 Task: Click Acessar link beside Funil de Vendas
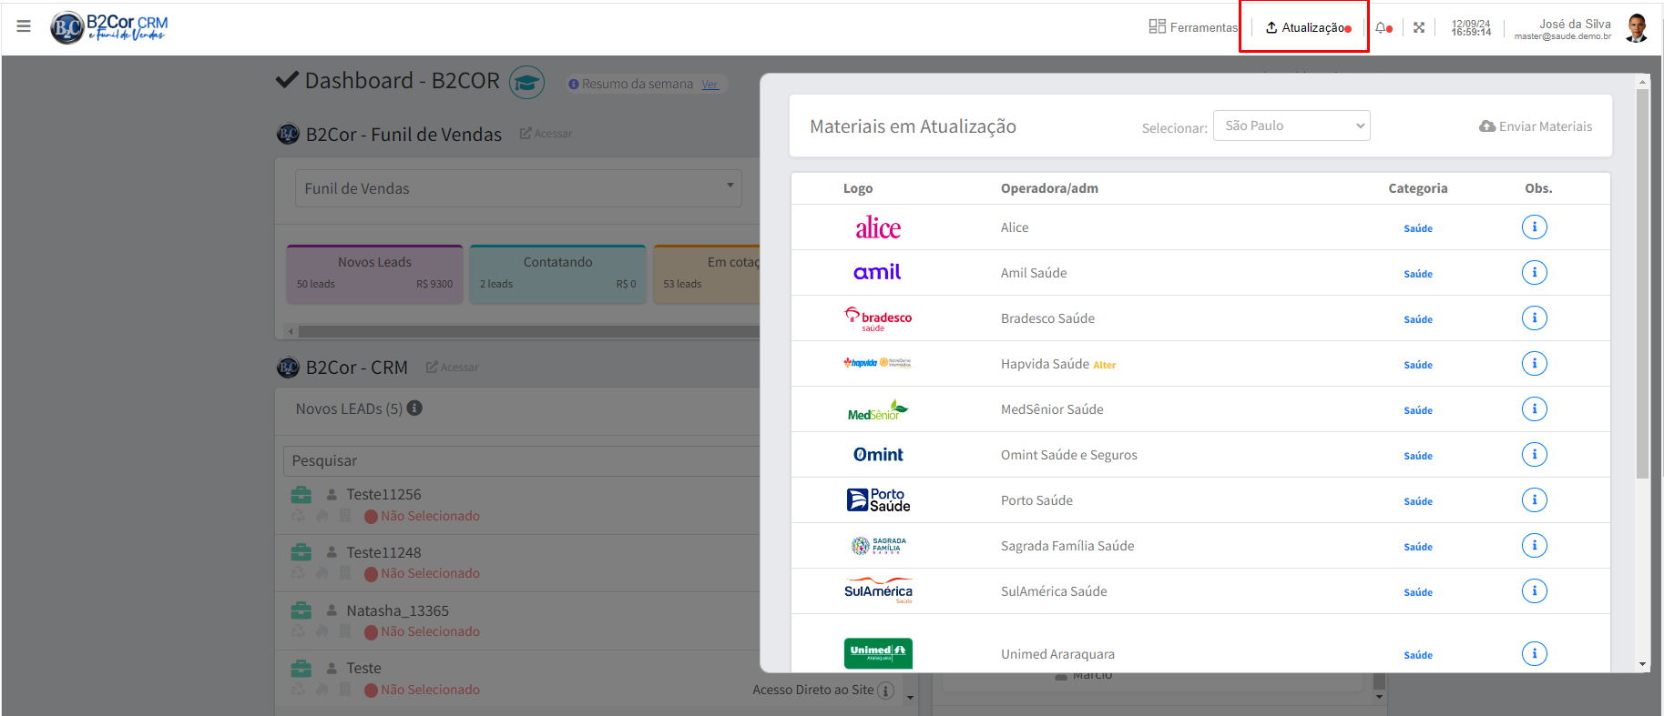(546, 134)
